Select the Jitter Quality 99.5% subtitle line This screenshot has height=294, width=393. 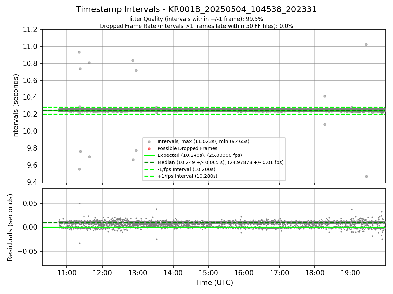coord(196,19)
